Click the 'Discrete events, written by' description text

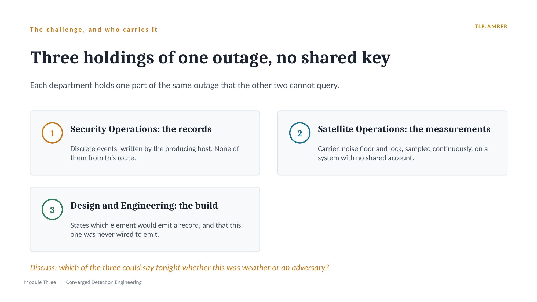[155, 153]
